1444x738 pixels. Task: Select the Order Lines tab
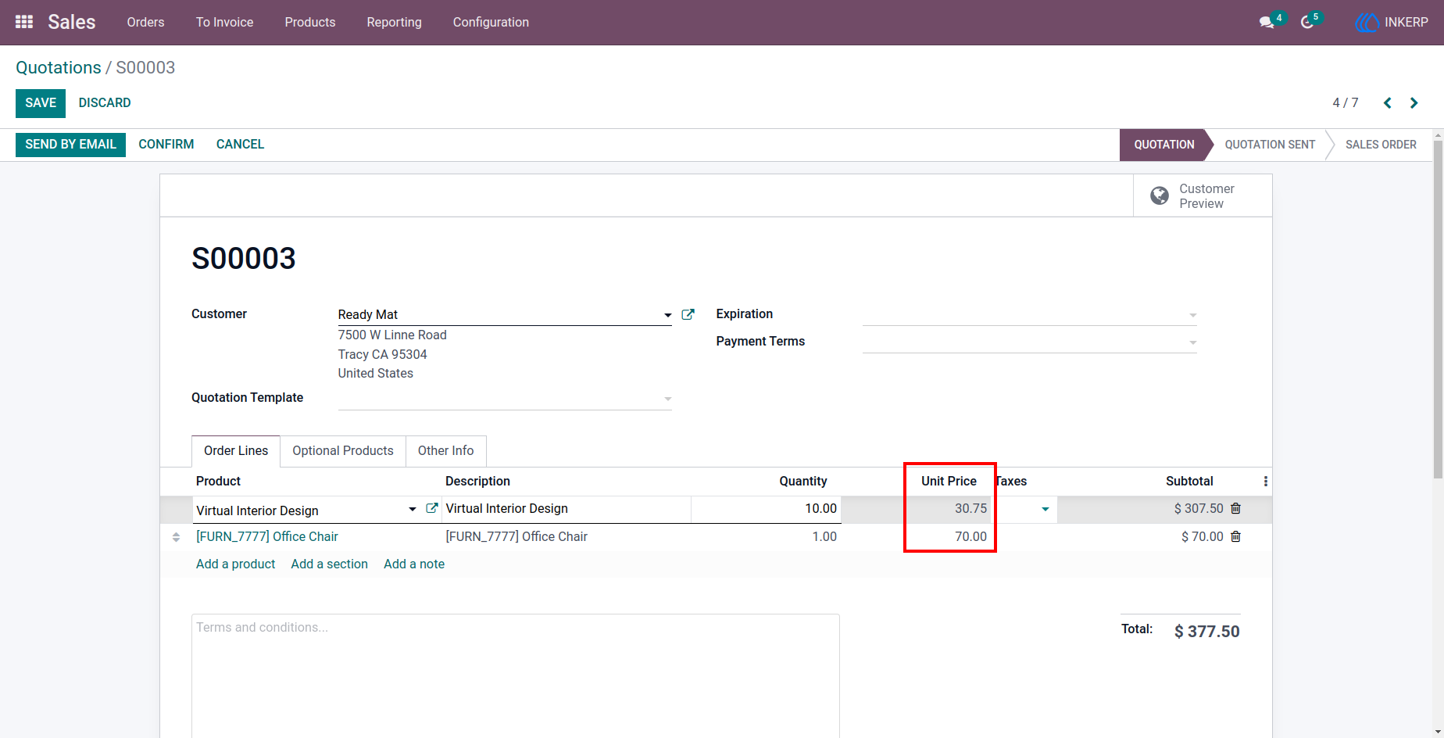[236, 451]
